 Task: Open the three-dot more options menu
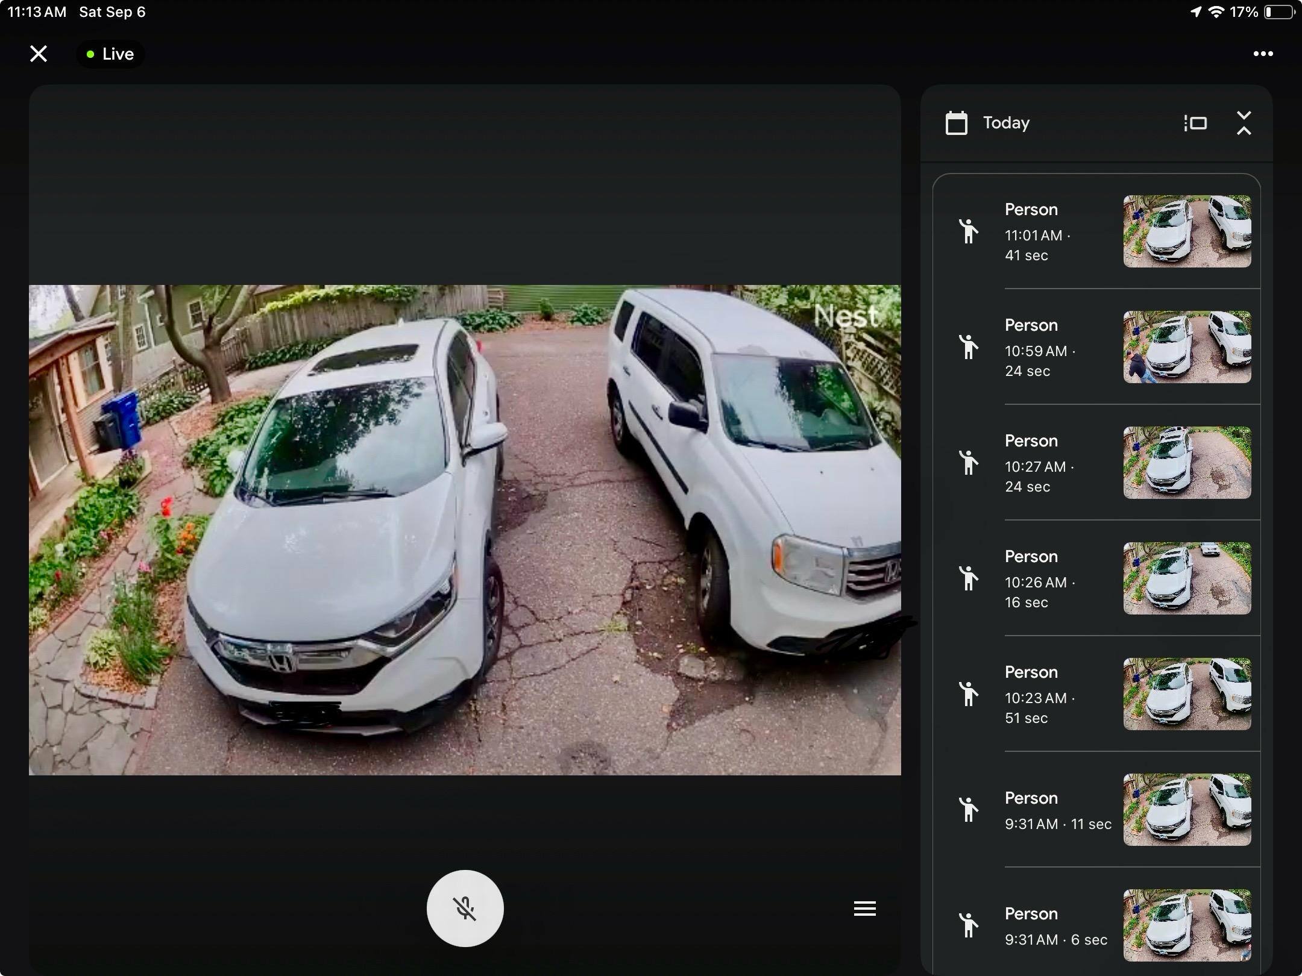pyautogui.click(x=1263, y=54)
